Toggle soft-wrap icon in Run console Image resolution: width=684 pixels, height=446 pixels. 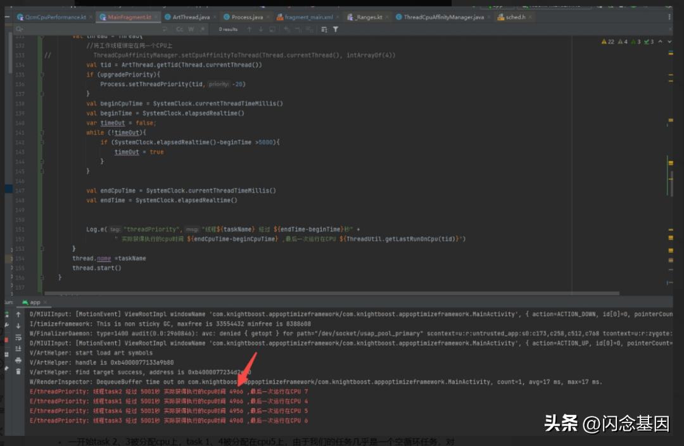(18, 338)
